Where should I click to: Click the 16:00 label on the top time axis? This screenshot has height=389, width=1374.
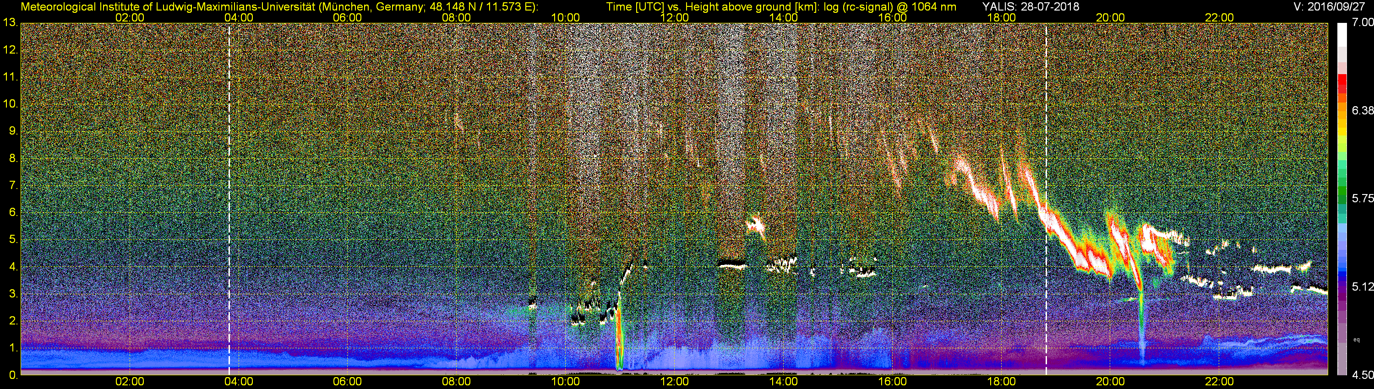click(x=892, y=17)
